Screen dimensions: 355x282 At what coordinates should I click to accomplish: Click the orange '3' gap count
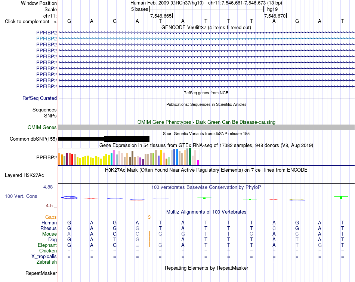click(x=149, y=217)
